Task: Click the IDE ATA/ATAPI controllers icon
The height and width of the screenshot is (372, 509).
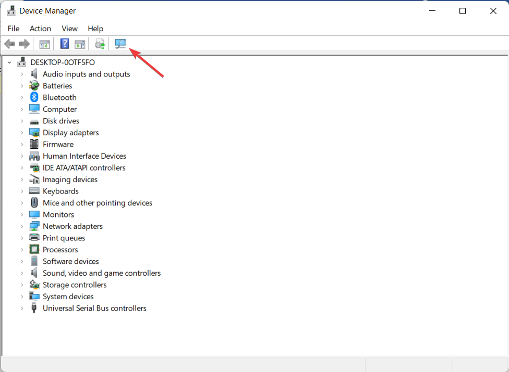Action: pos(34,168)
